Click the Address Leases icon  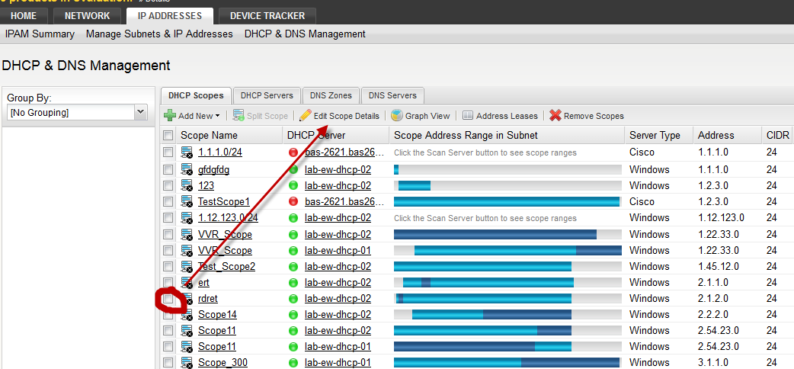pos(468,116)
